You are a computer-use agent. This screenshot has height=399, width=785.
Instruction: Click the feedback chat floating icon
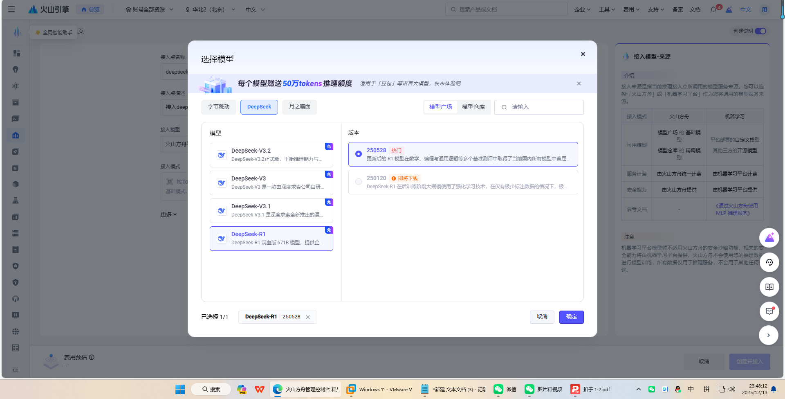coord(769,311)
